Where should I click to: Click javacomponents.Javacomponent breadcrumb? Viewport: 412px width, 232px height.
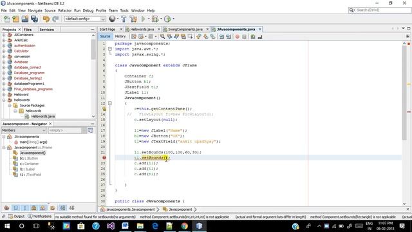pyautogui.click(x=130, y=209)
